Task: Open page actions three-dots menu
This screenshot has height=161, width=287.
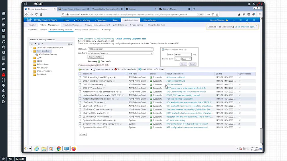Action: coord(208,14)
